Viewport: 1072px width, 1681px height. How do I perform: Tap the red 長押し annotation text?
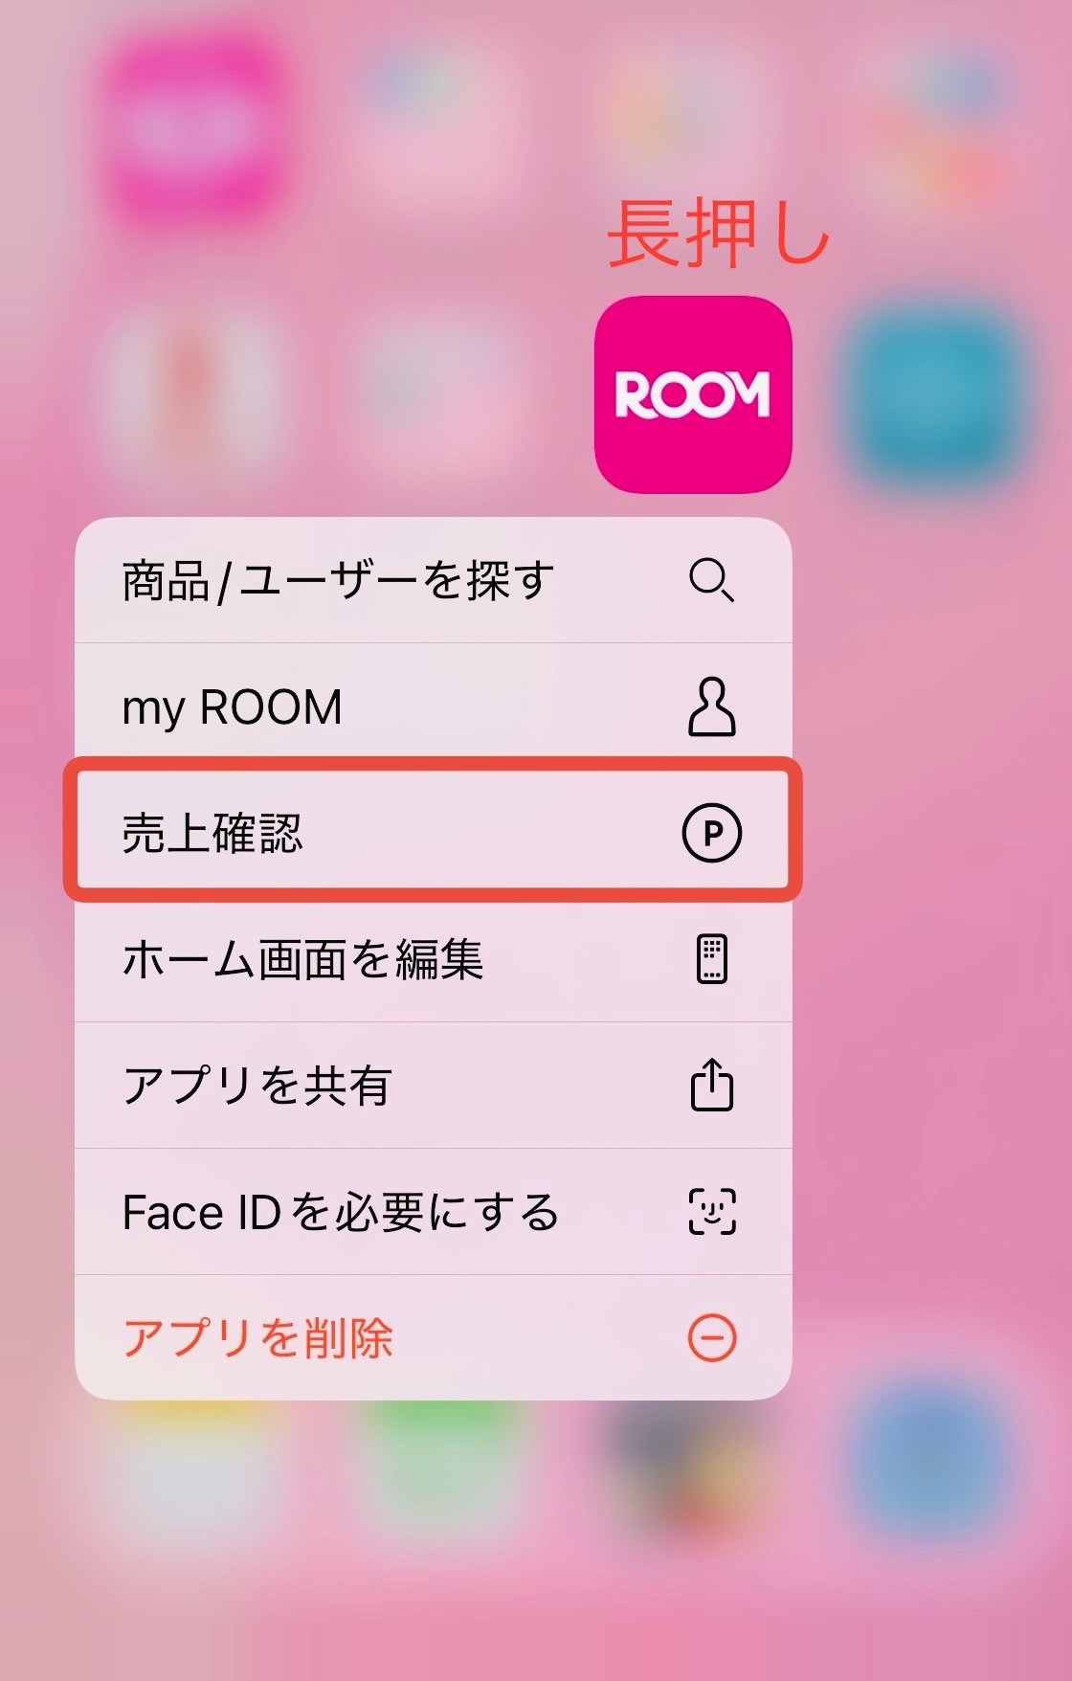718,234
